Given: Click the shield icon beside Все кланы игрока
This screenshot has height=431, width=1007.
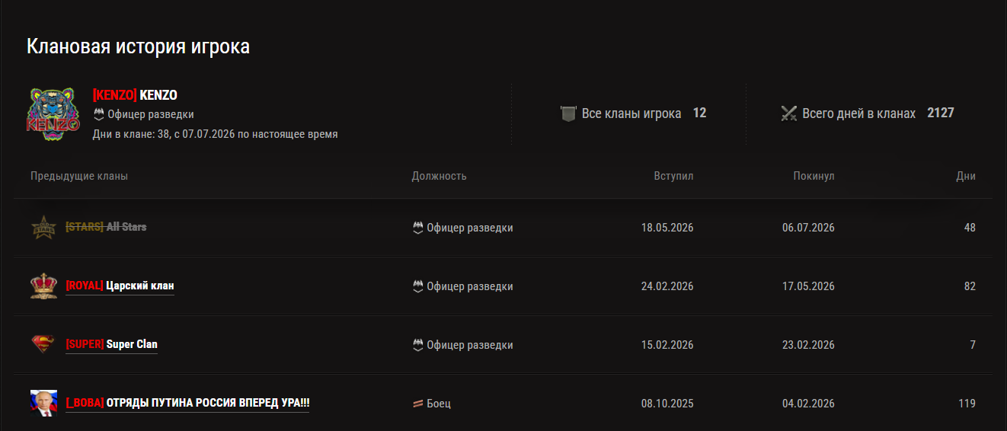Looking at the screenshot, I should 568,113.
